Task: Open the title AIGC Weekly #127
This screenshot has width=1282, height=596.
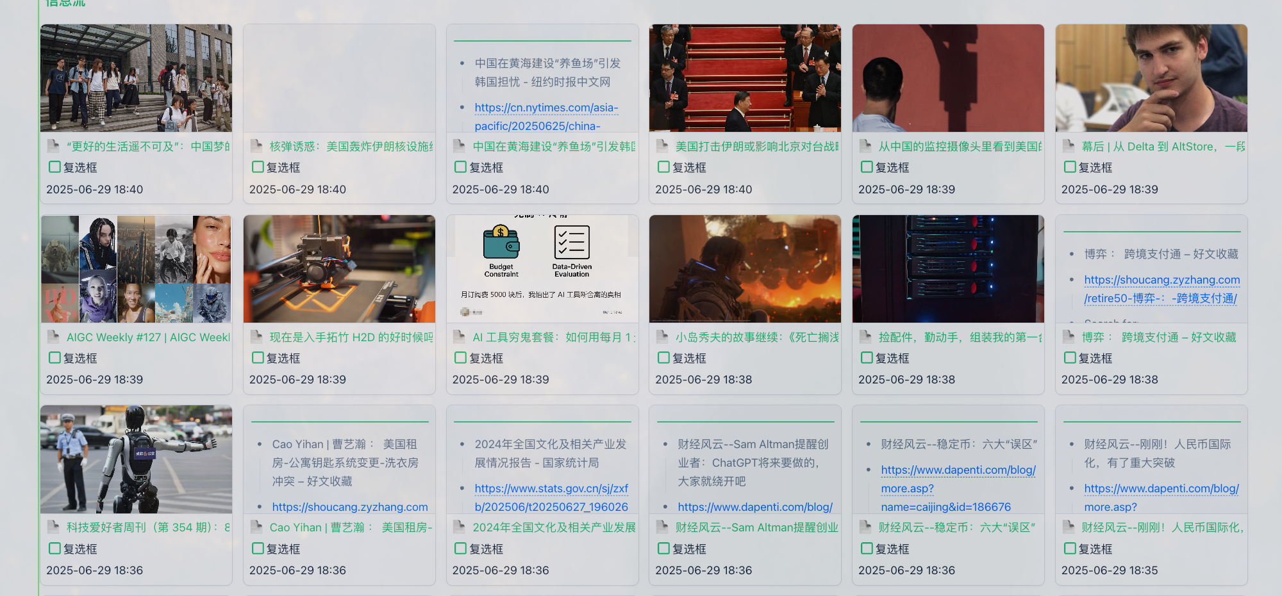Action: (148, 337)
